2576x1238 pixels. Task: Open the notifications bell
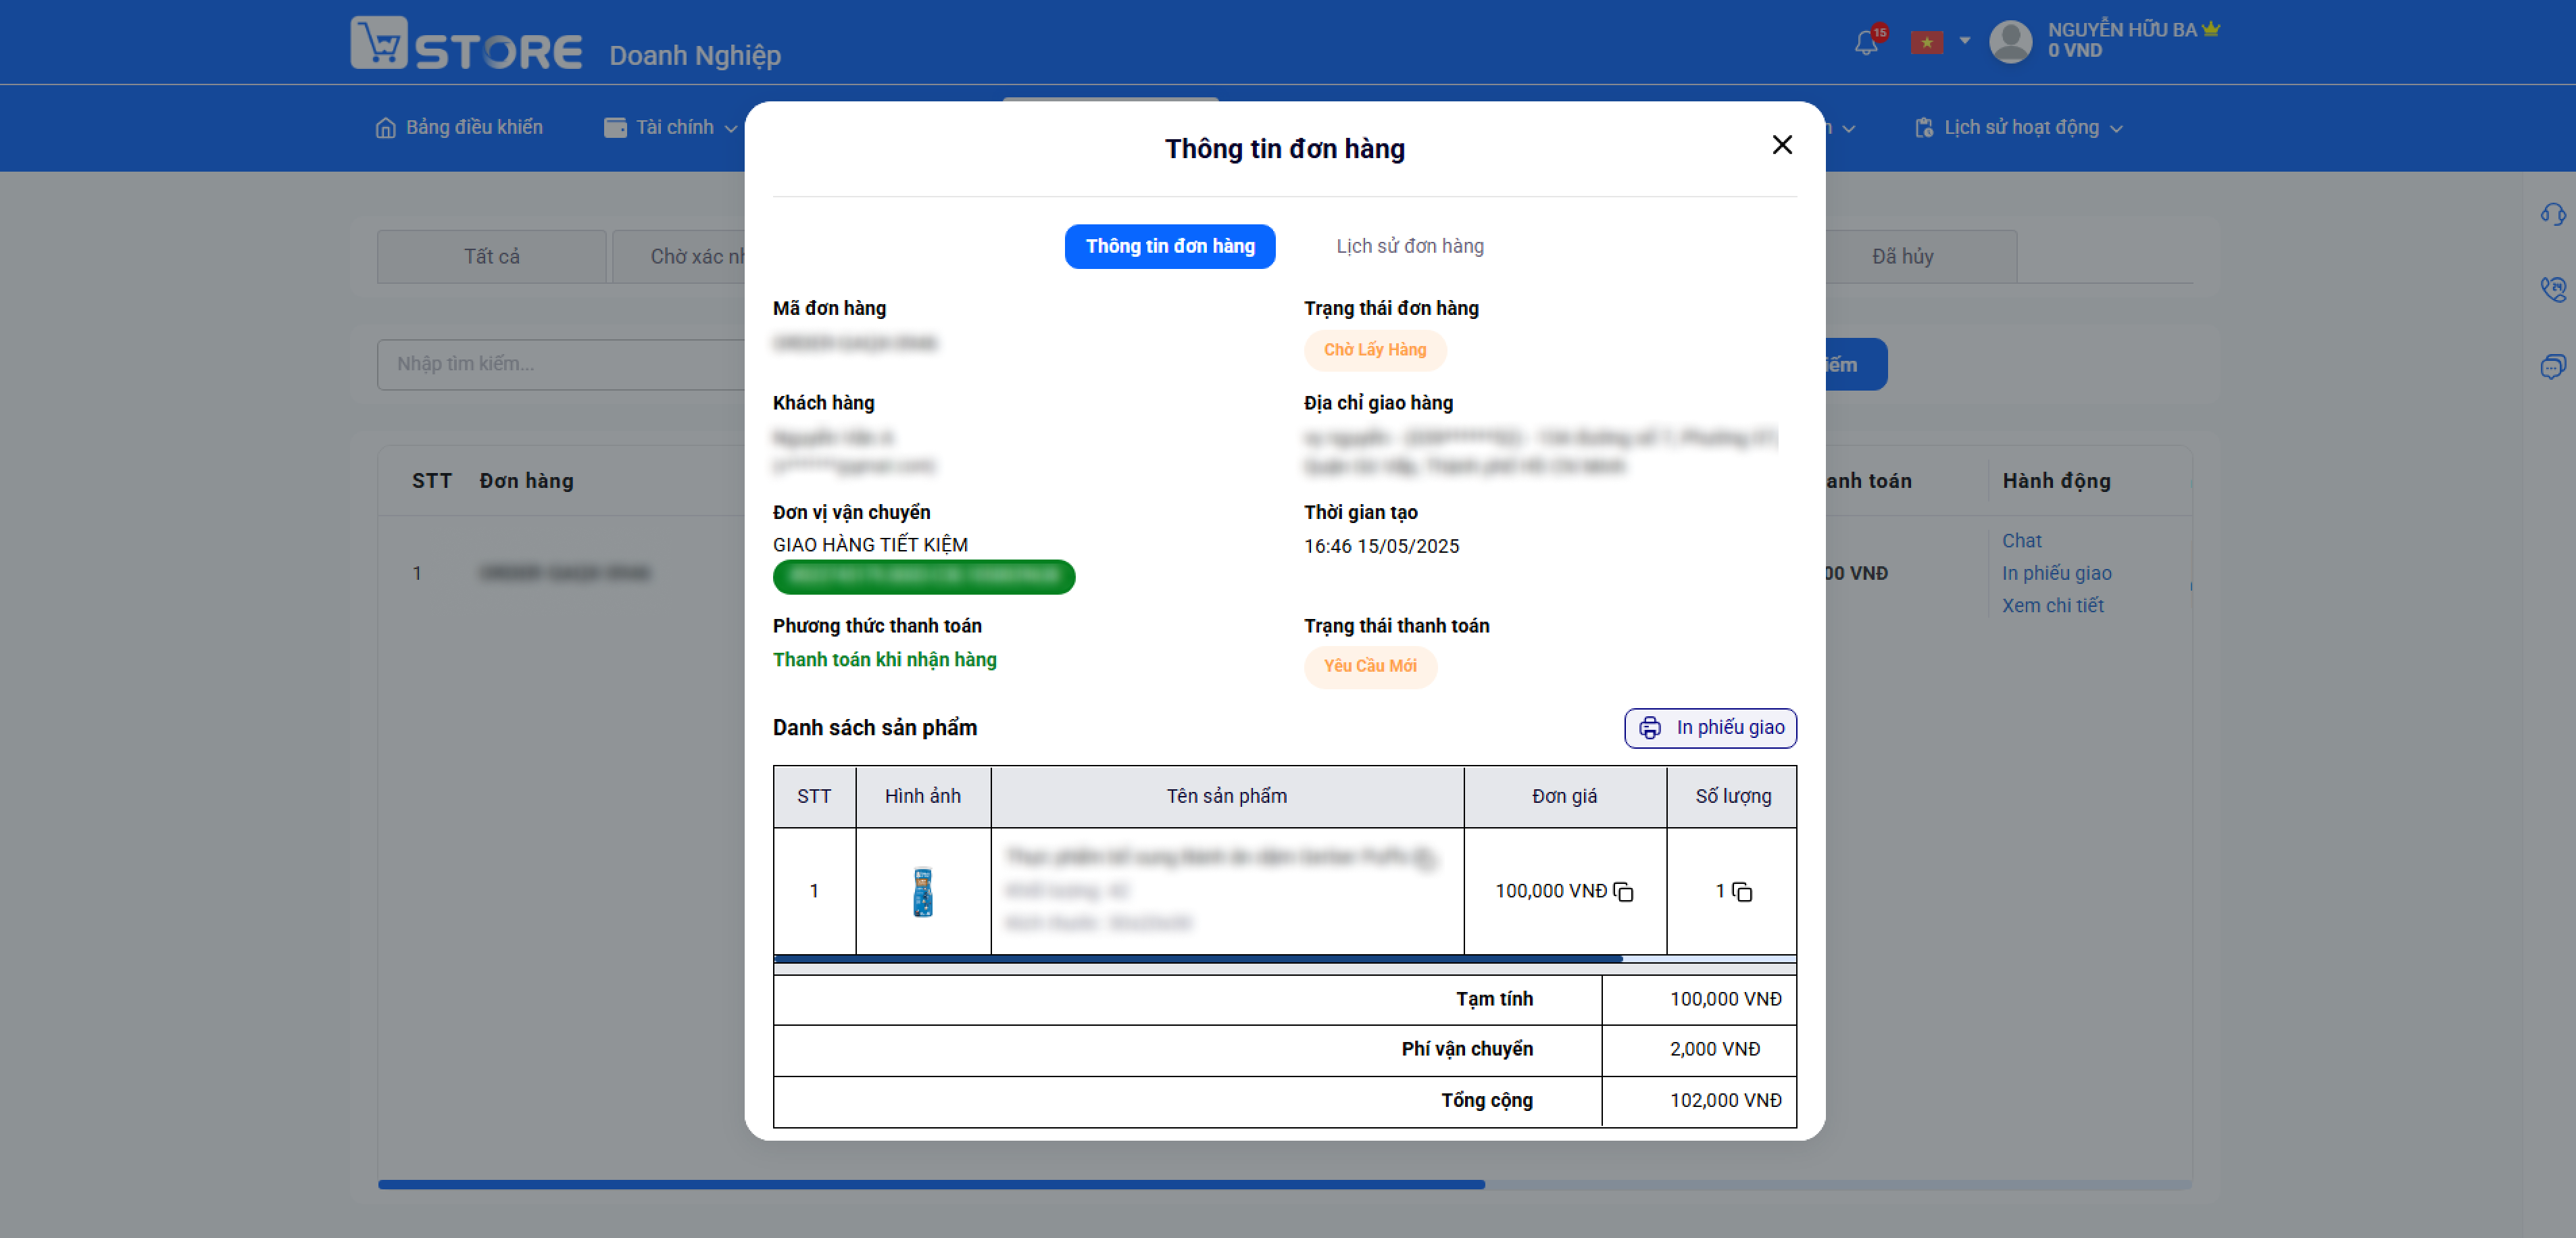pyautogui.click(x=1866, y=43)
